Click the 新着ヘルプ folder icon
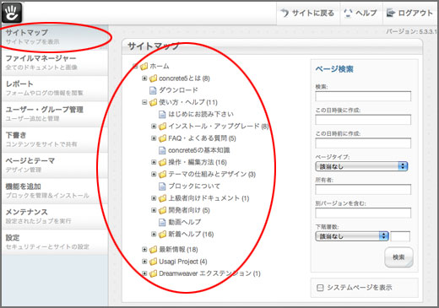Image resolution: width=439 pixels, height=308 pixels. (162, 235)
